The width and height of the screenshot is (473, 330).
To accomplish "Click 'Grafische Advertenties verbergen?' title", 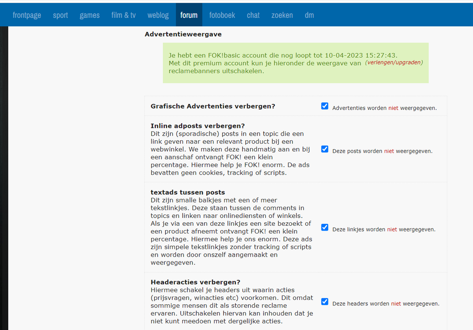I will (x=213, y=106).
